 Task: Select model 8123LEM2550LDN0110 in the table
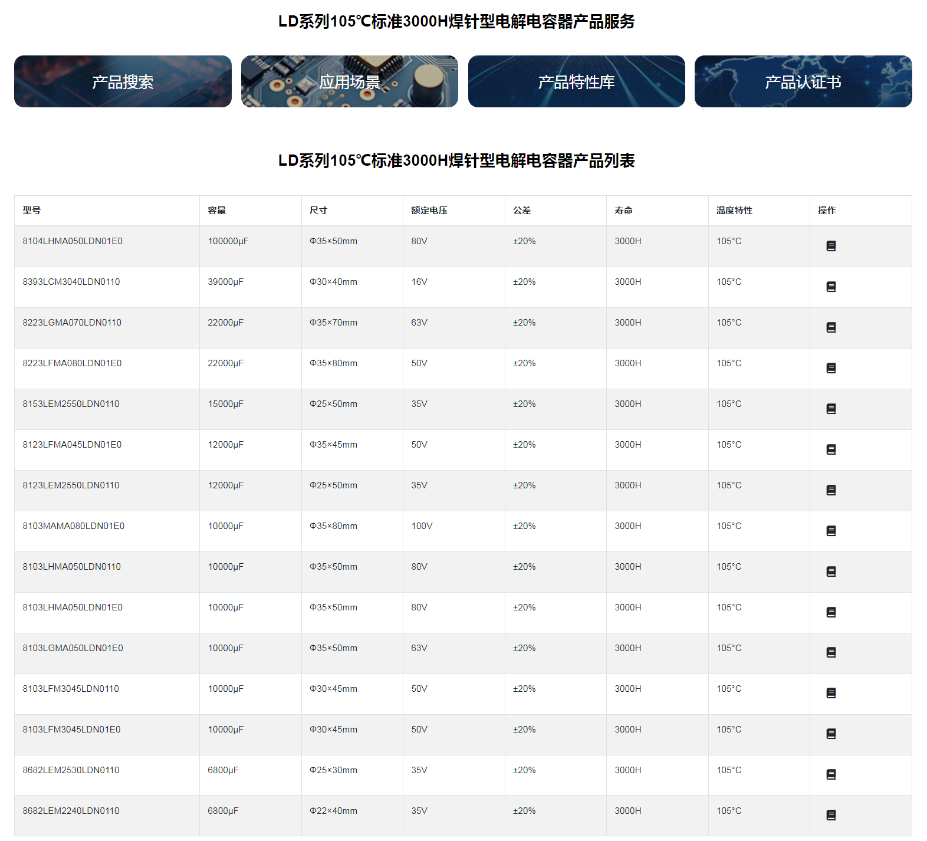[x=71, y=485]
